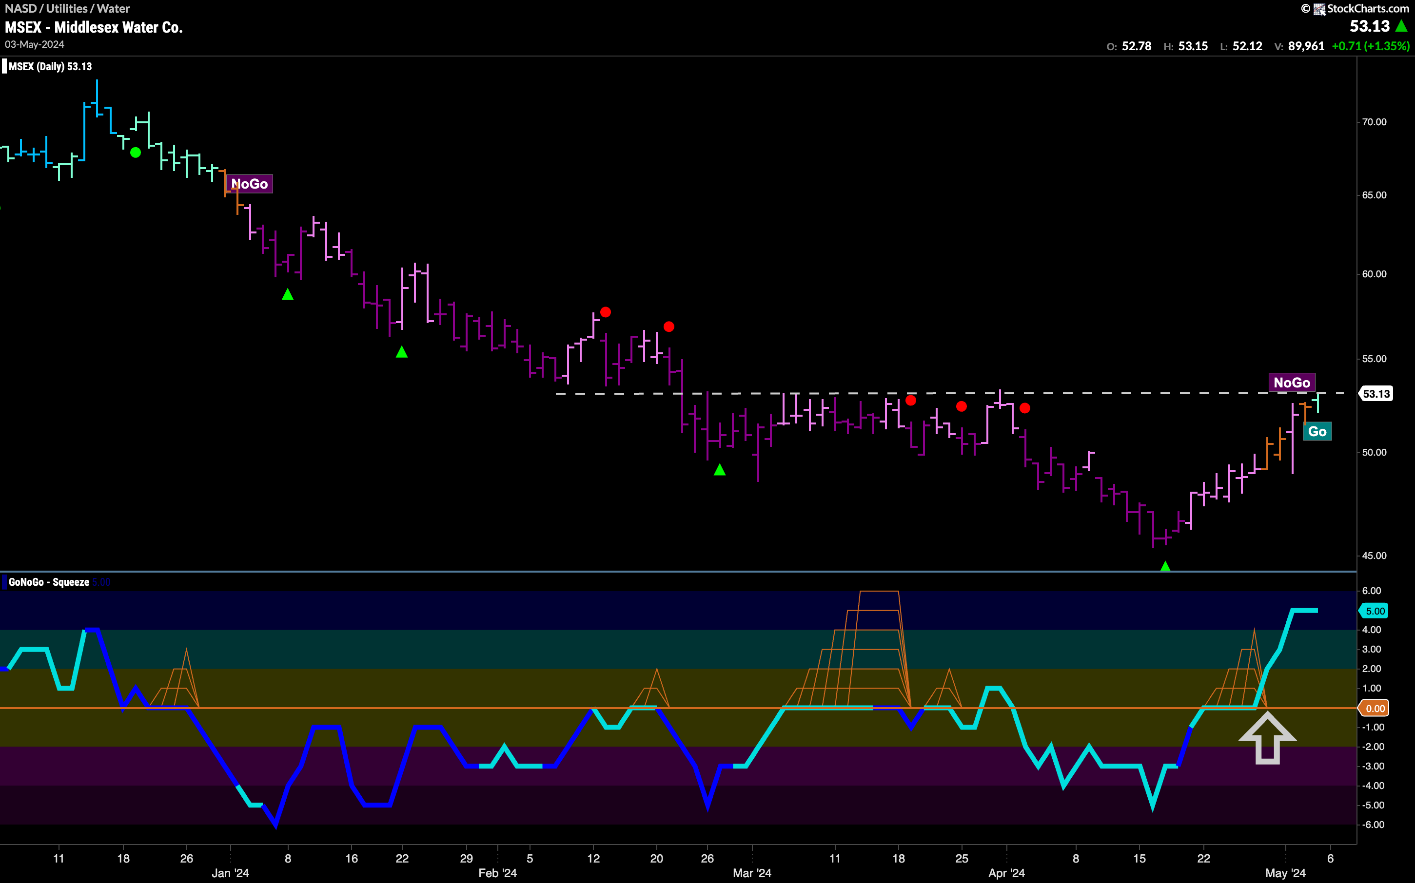1415x883 pixels.
Task: Click the 29 date label in January
Action: (466, 859)
